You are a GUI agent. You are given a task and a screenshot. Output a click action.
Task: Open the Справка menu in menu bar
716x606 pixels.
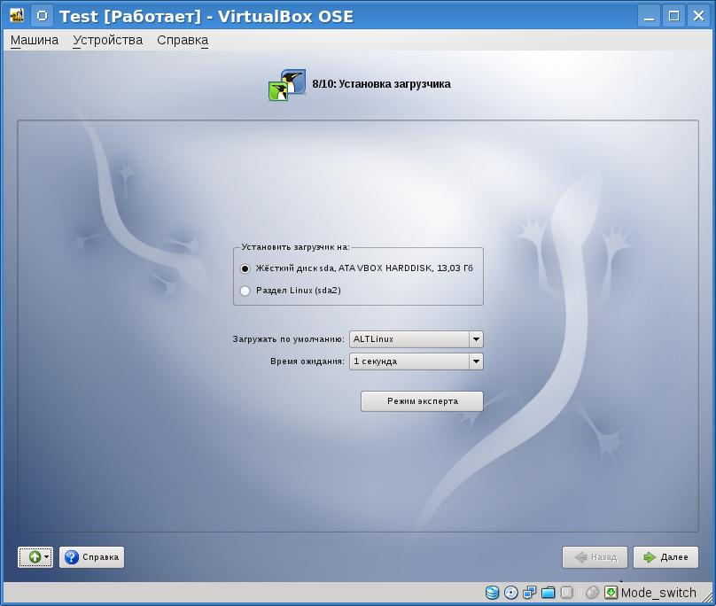[x=183, y=40]
